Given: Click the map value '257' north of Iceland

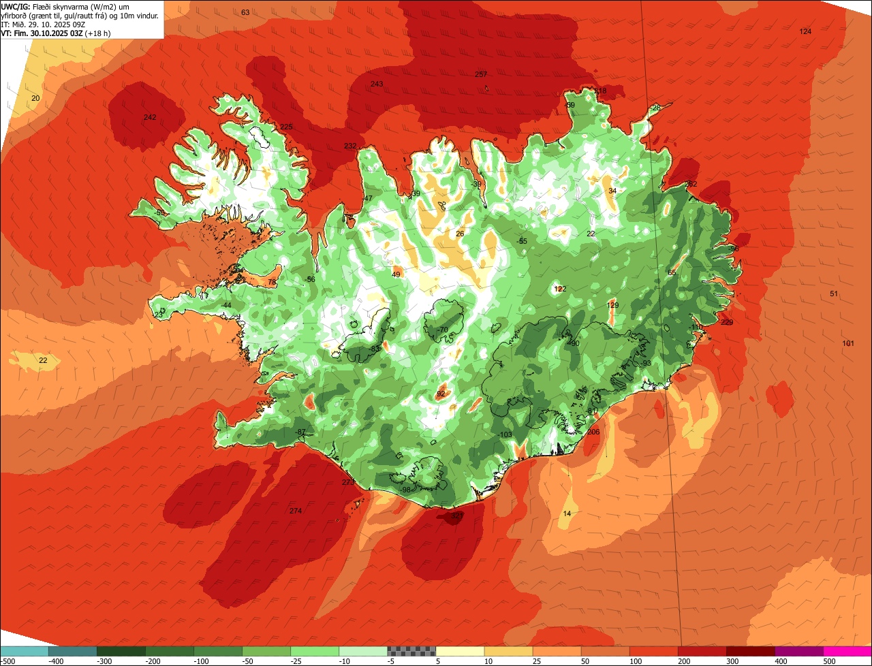Looking at the screenshot, I should tap(481, 75).
